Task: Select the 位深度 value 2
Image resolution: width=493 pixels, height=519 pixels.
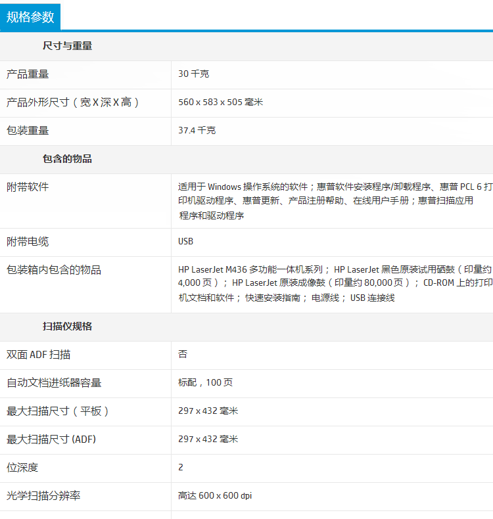Action: tap(181, 467)
